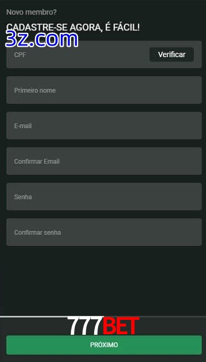Click the blue 3z.com watermark logo
This screenshot has height=362, width=206.
click(42, 39)
